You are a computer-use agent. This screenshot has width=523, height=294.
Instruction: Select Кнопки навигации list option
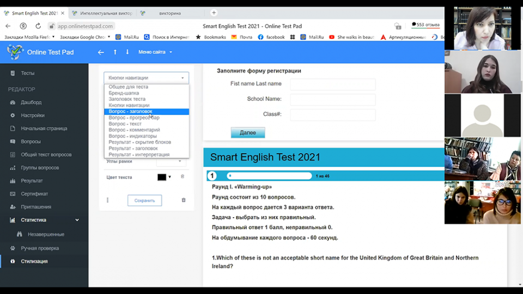pos(147,105)
